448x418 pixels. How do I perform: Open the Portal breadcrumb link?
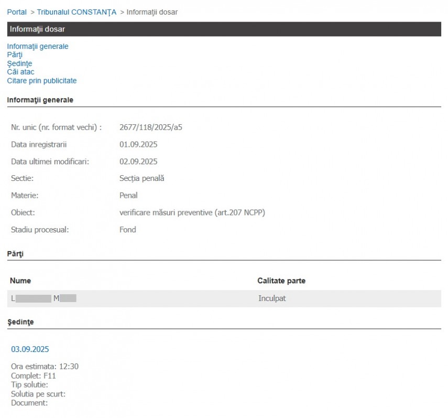pyautogui.click(x=17, y=12)
